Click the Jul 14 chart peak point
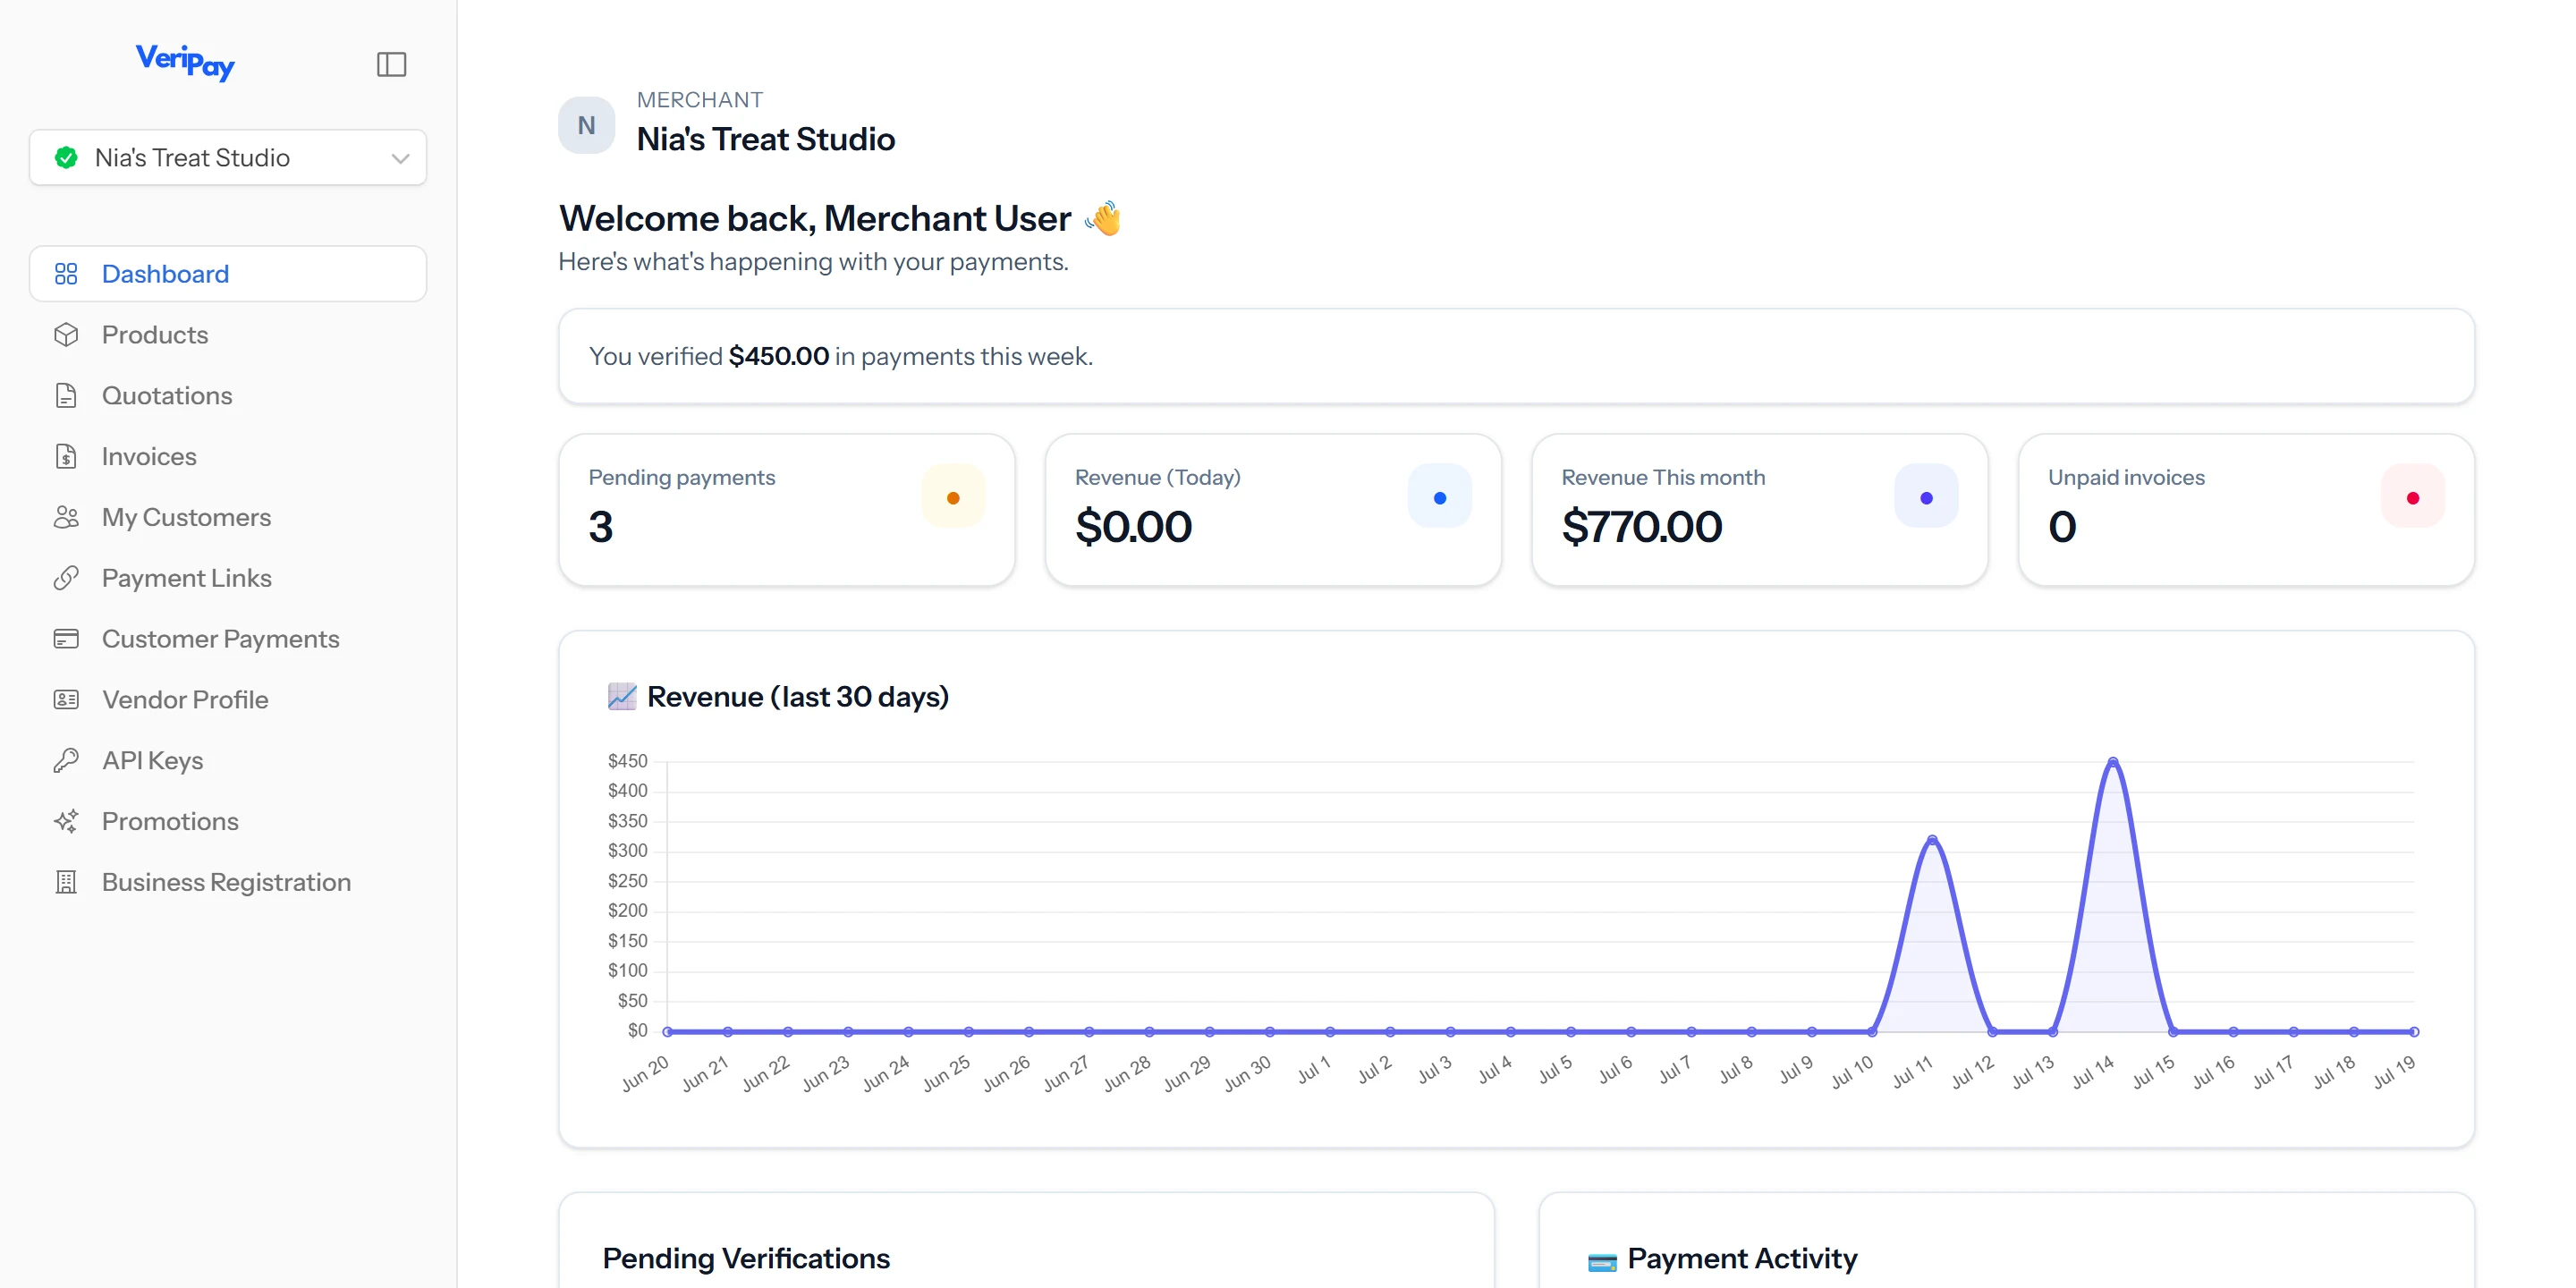The height and width of the screenshot is (1288, 2576). tap(2112, 762)
